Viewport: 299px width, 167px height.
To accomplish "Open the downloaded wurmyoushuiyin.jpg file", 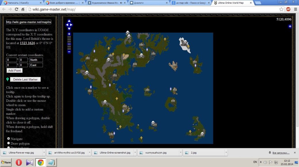I will point(158,153).
